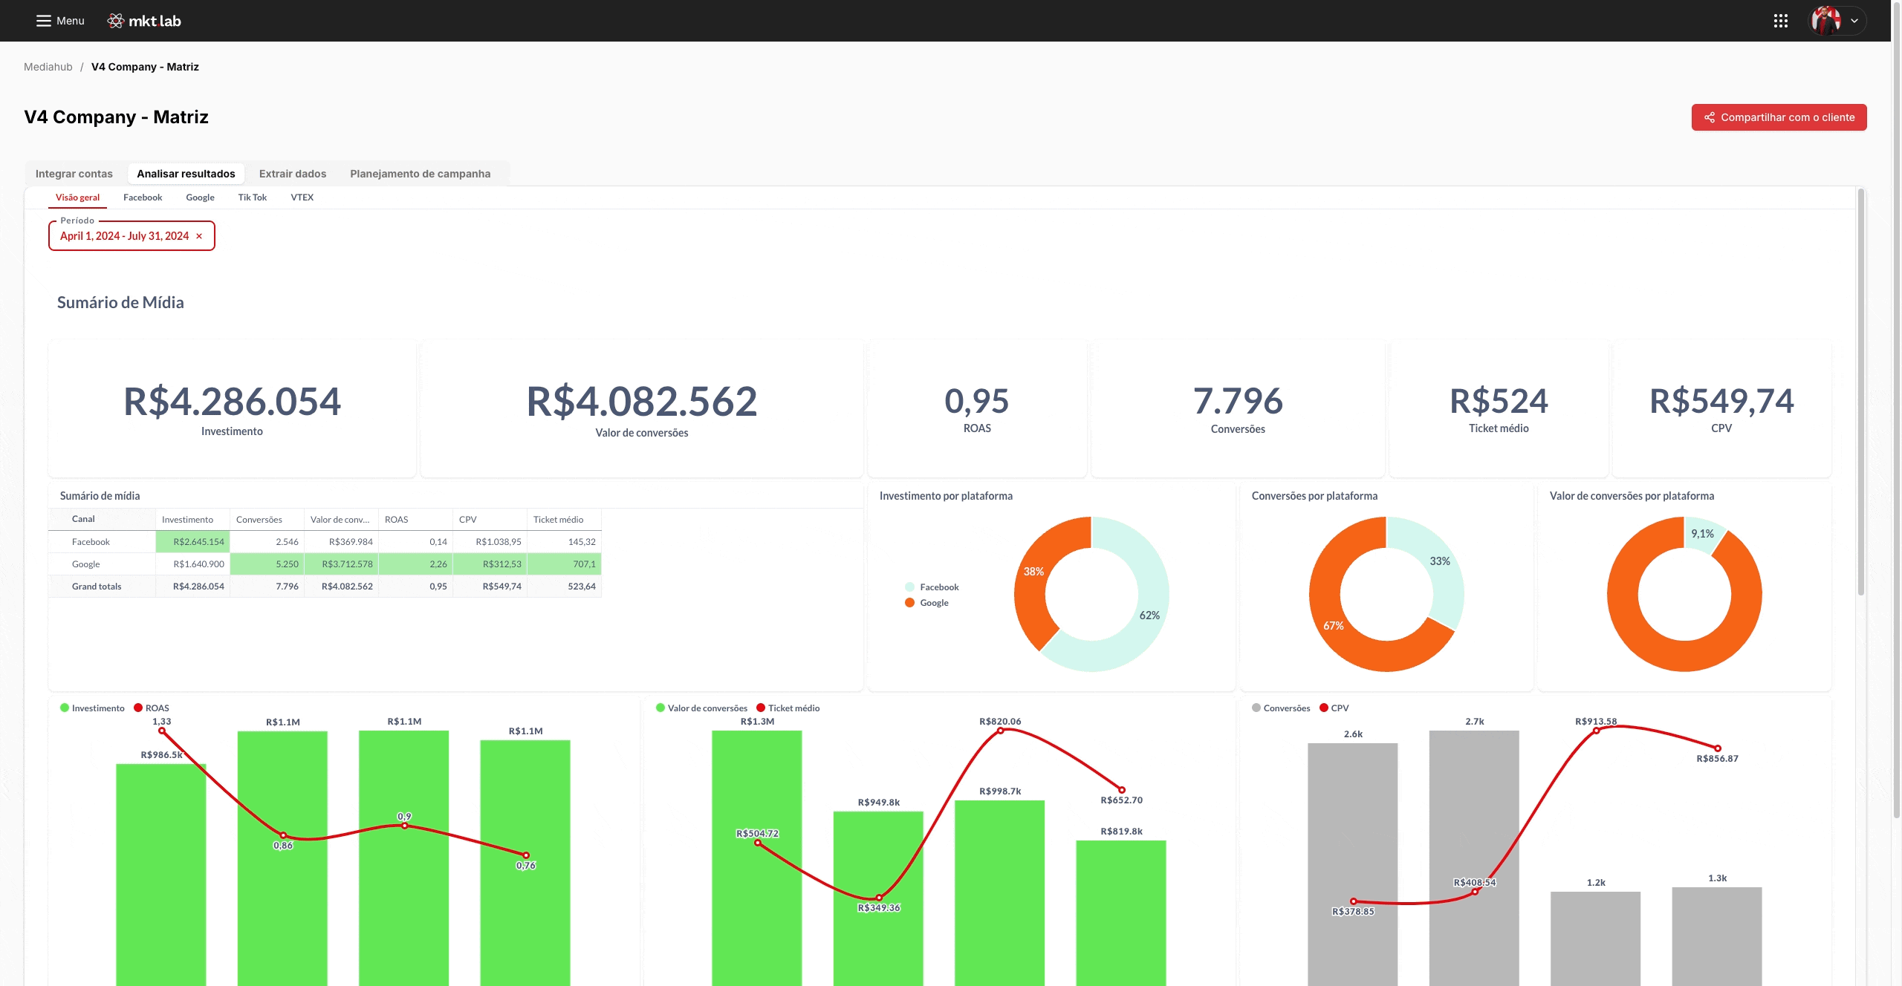Select the Facebook row in media table

click(x=325, y=542)
